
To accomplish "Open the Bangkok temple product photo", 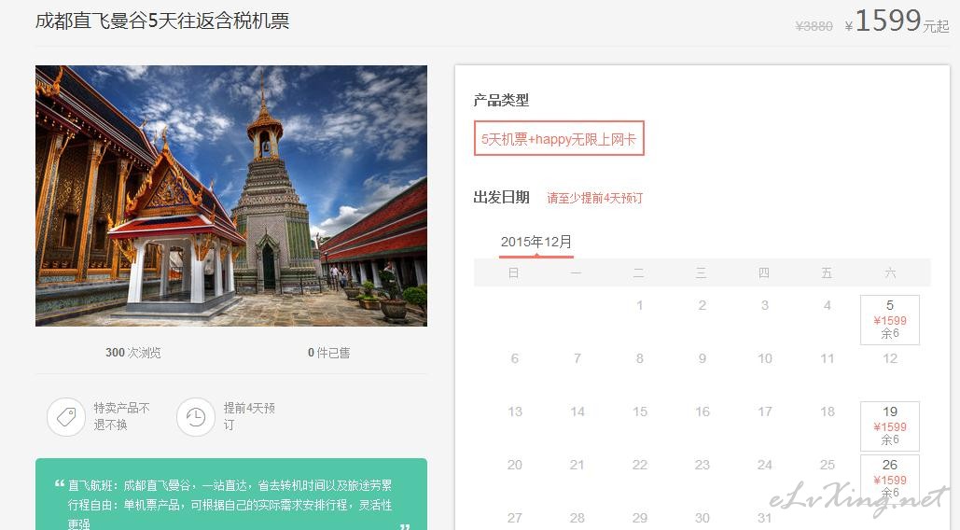I will click(231, 196).
